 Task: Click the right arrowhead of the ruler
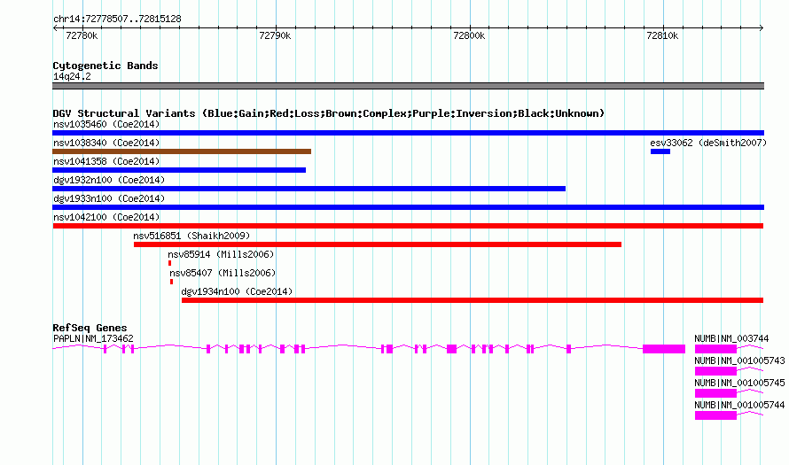[762, 28]
